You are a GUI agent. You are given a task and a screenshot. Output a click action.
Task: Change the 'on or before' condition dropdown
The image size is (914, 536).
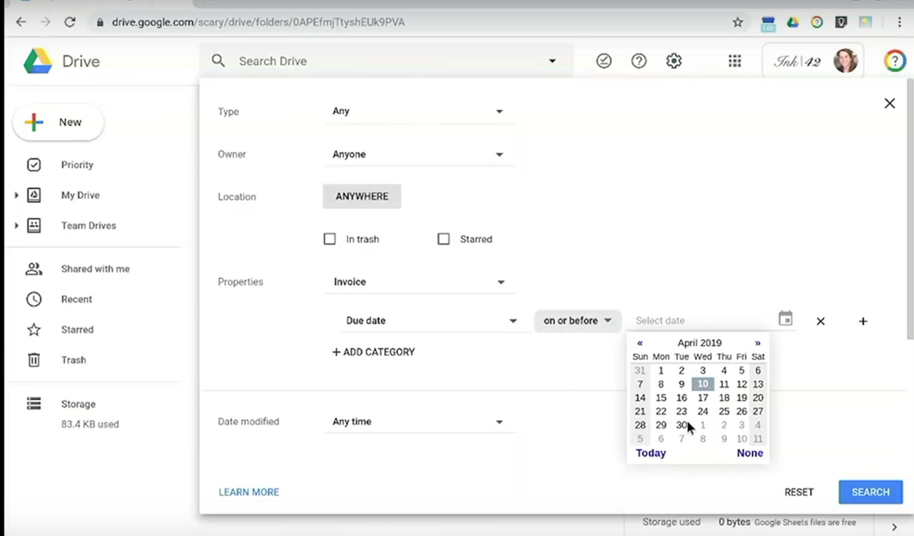[577, 321]
